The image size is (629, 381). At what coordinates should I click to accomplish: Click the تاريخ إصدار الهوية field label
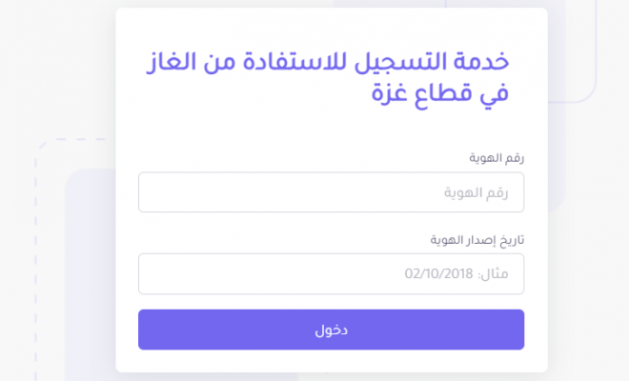(x=477, y=240)
